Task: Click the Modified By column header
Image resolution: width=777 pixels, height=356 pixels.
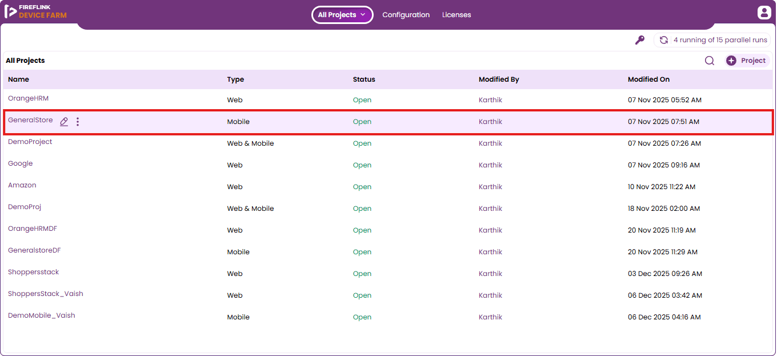Action: (x=499, y=79)
